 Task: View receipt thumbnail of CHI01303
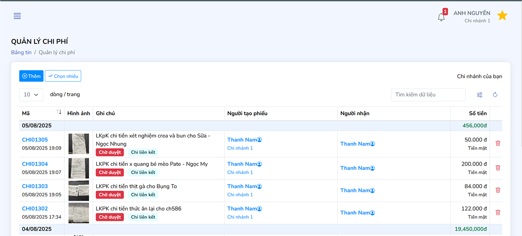pos(78,190)
